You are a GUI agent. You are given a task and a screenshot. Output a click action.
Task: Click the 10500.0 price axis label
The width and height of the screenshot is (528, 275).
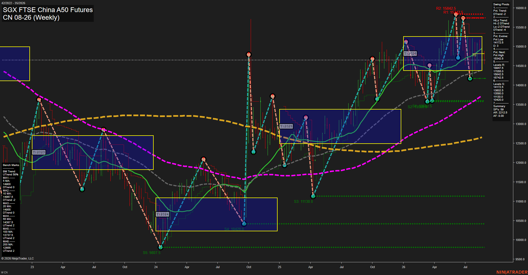click(521, 221)
